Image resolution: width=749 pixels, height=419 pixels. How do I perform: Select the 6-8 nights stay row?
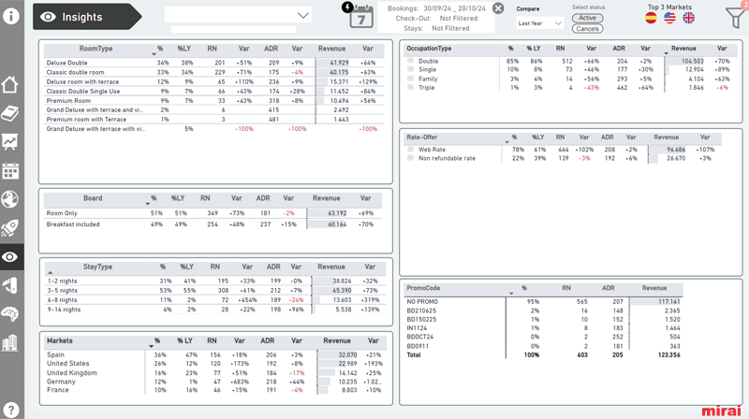tap(213, 300)
